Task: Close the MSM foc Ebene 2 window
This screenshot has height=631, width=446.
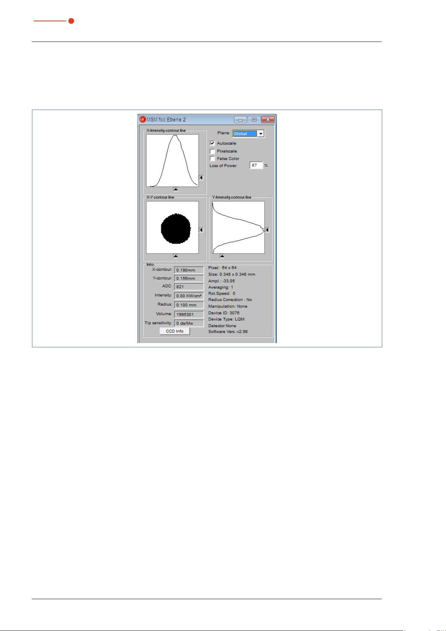Action: (x=268, y=119)
